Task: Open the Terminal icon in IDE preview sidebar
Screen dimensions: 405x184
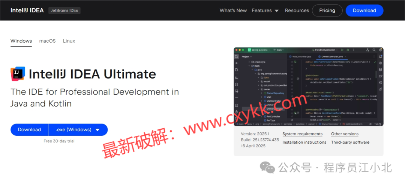Action: [x=236, y=105]
